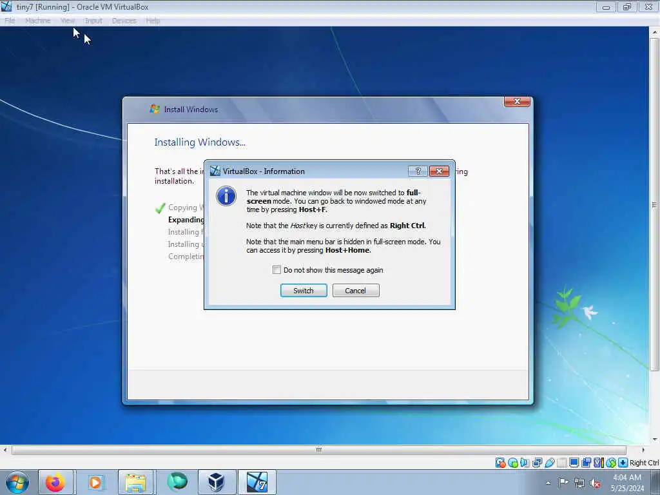This screenshot has height=495, width=660.
Task: Click the Switch button in the dialog
Action: (304, 291)
